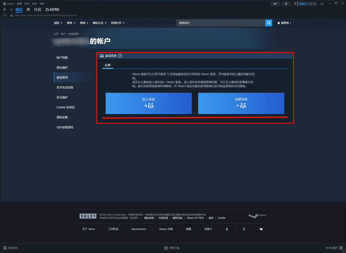Click the 加入家庭 button
This screenshot has width=346, height=253.
(149, 103)
